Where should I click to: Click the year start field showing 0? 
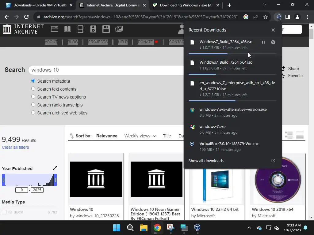(22, 190)
